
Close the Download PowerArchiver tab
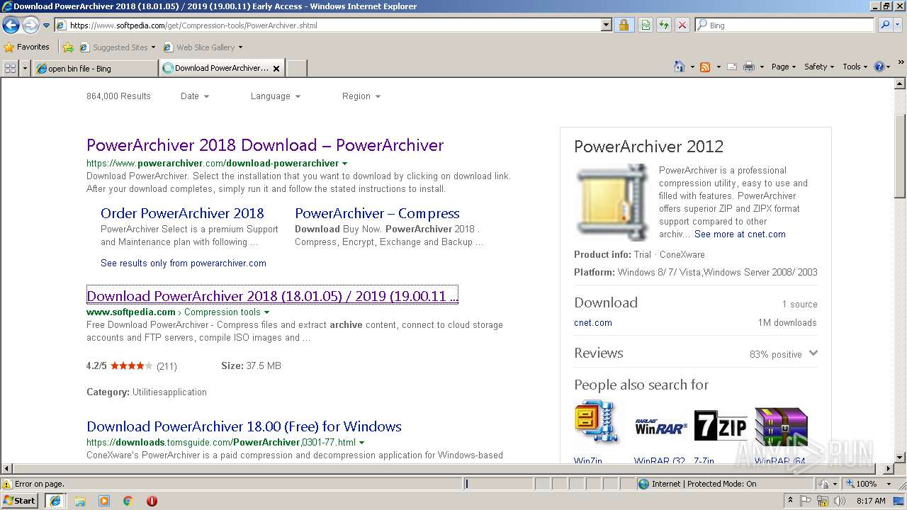pyautogui.click(x=276, y=69)
